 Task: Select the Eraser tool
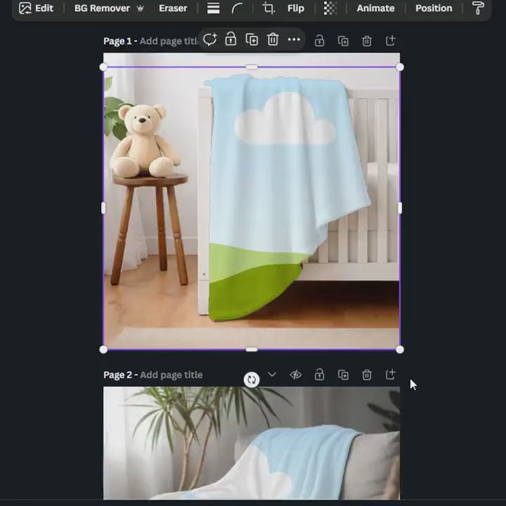tap(173, 8)
